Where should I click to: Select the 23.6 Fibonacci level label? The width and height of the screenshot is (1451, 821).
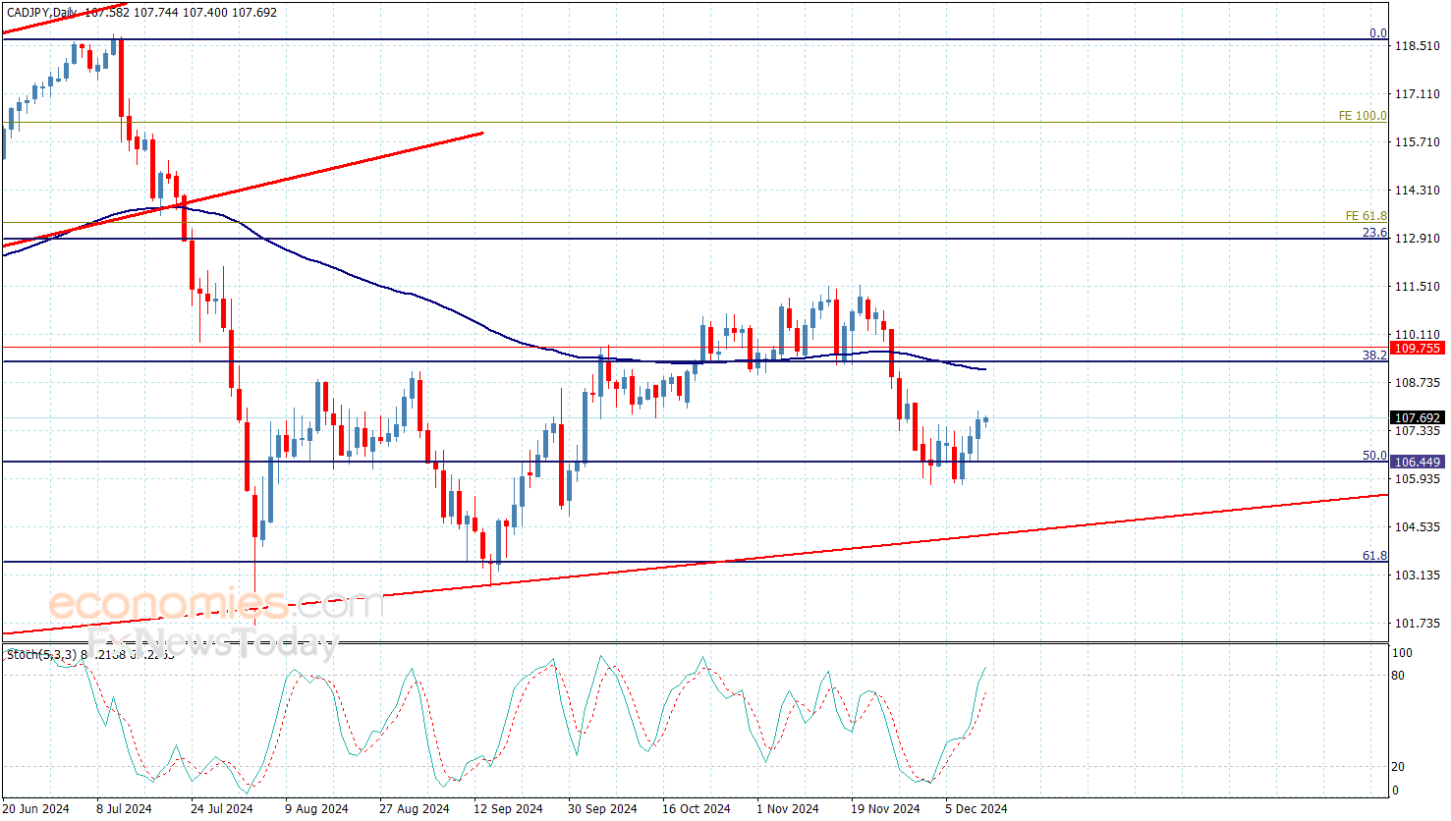tap(1374, 233)
